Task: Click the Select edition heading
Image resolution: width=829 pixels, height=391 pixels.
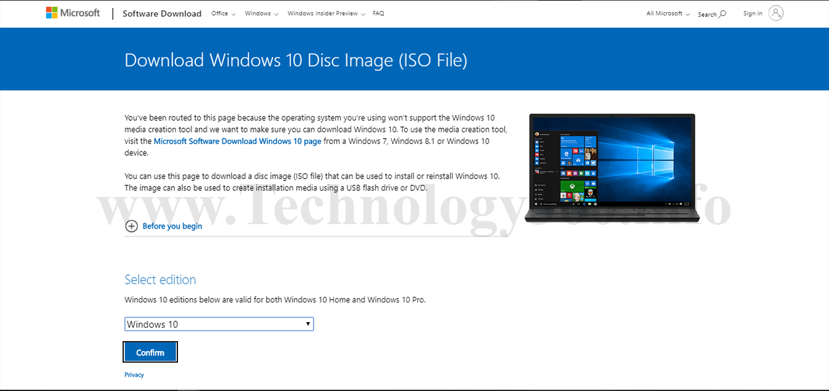Action: pyautogui.click(x=160, y=280)
